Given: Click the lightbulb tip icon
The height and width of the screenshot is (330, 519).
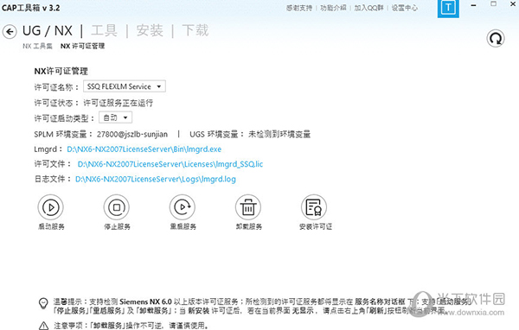Looking at the screenshot, I should click(x=43, y=303).
